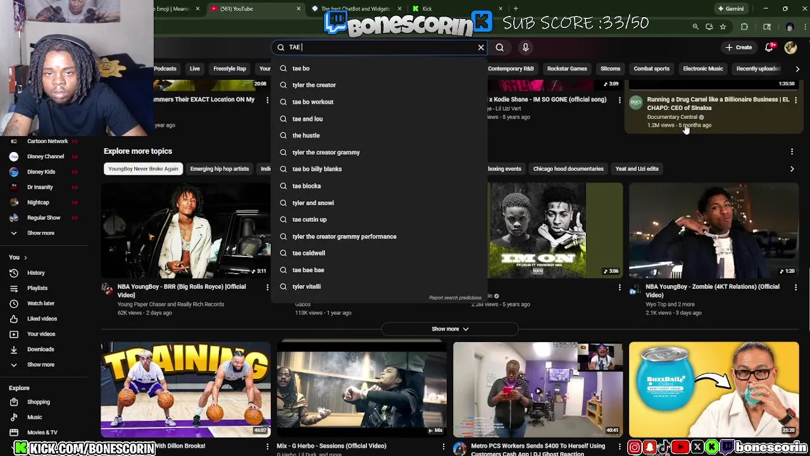Open Movies & TV under Explore
Screen dimensions: 810x456
[x=42, y=433]
